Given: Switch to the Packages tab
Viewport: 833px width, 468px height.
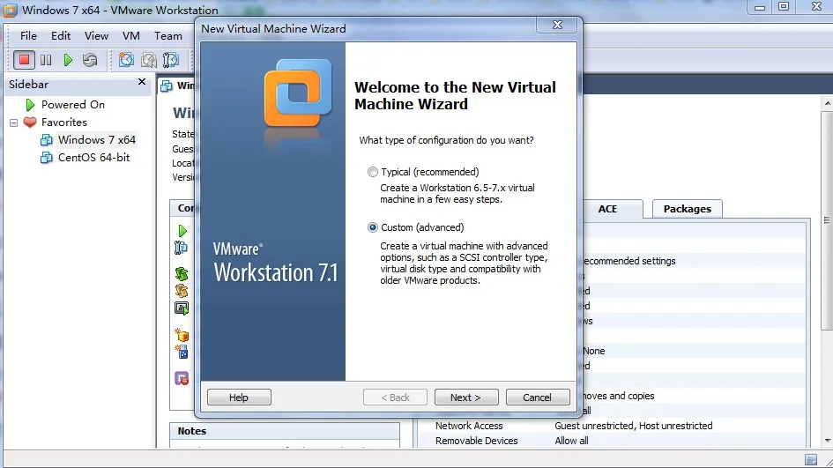Looking at the screenshot, I should pyautogui.click(x=687, y=209).
